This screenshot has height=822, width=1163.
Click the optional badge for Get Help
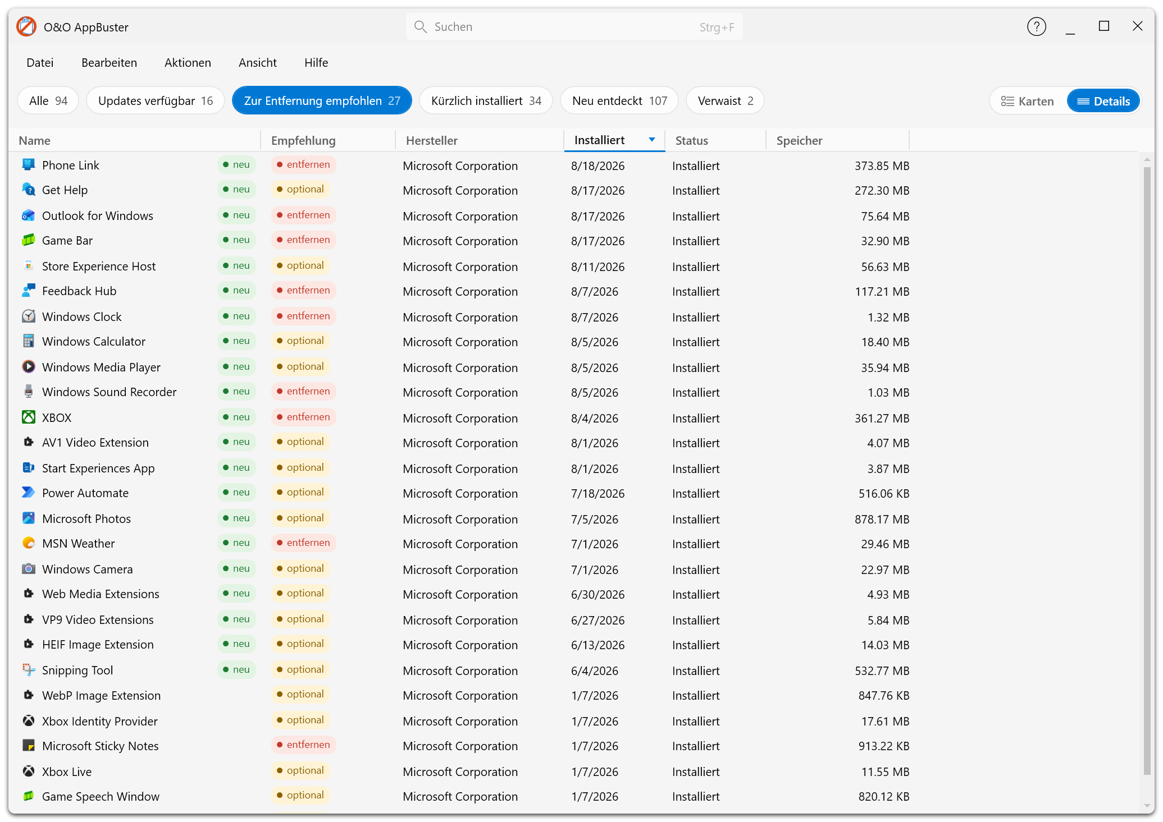pos(300,189)
